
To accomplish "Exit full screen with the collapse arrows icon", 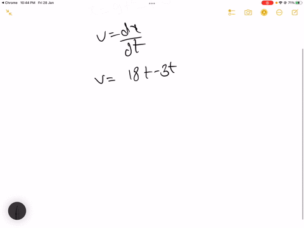I will 9,13.
